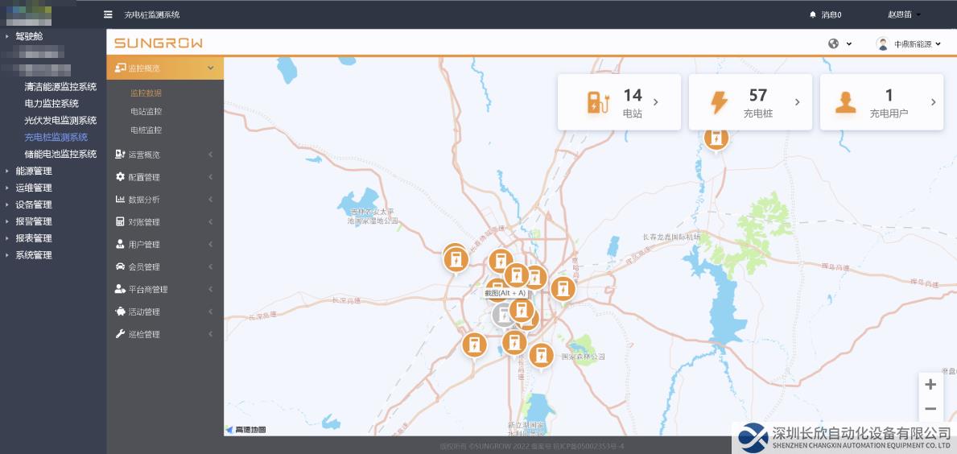The image size is (957, 454).
Task: Expand the 运营概览 sidebar menu
Action: point(165,155)
